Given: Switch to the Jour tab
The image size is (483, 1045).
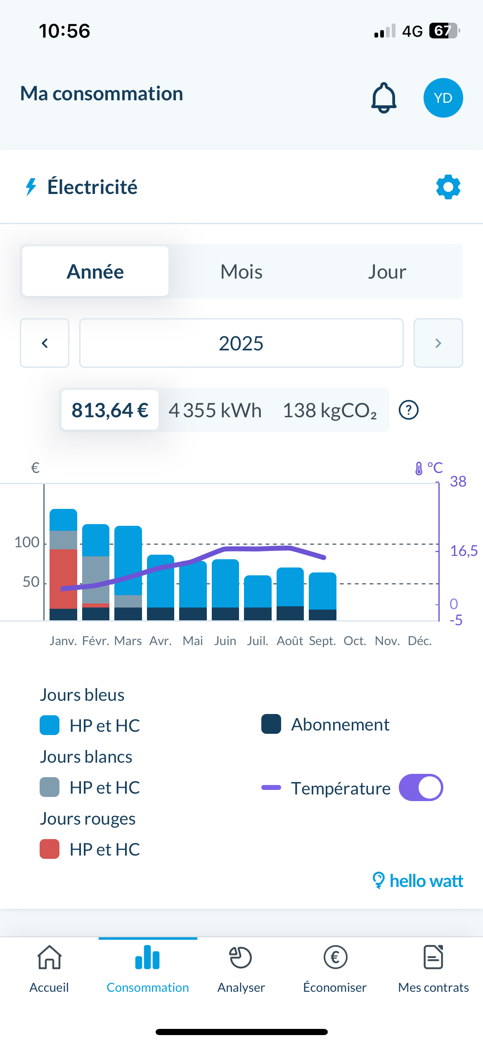Looking at the screenshot, I should click(387, 272).
